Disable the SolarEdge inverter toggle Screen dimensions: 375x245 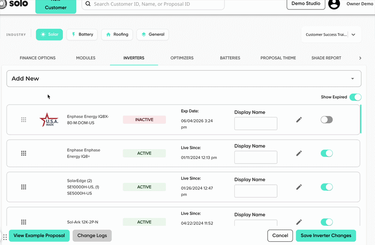click(x=327, y=187)
